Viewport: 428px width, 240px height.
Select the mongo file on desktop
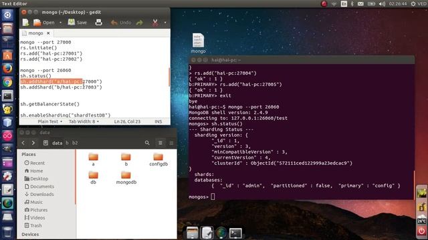[198, 43]
